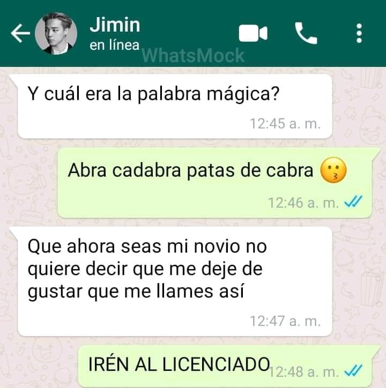Tap the 12:48 a. m. timestamp

coord(304,371)
